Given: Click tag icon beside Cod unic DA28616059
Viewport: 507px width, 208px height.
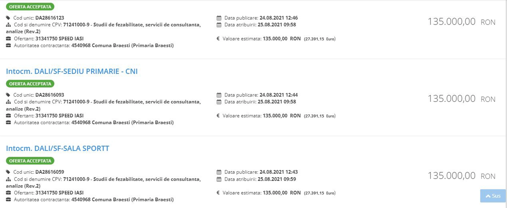Looking at the screenshot, I should point(8,172).
